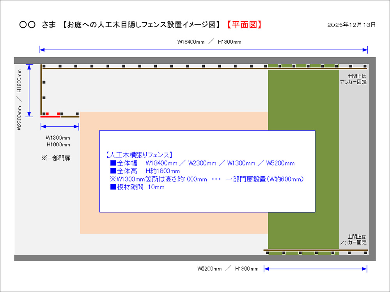
Task: Click the blue vertical W2300mm dimension arrow
Action: click(29, 91)
